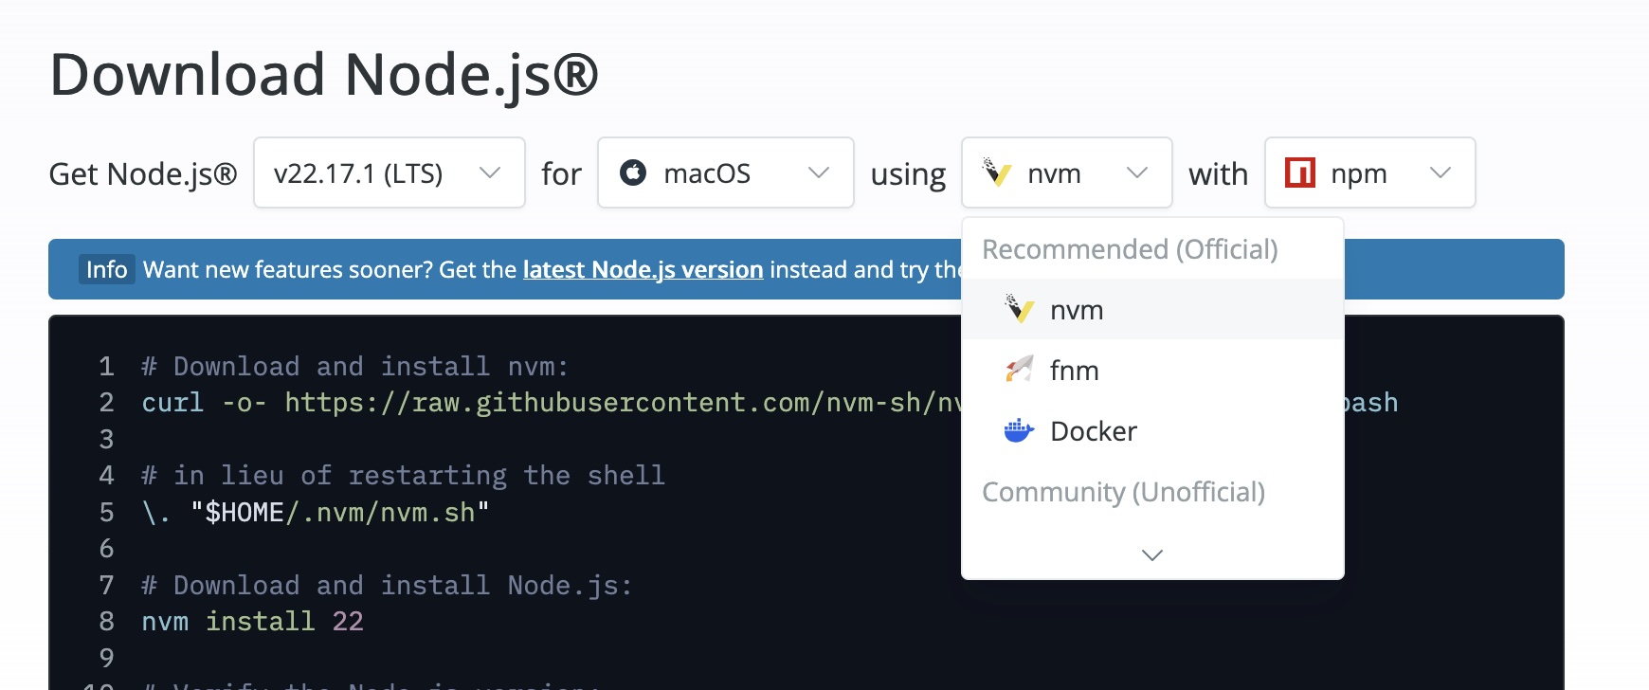Click the 'nvm install 22' code line
The width and height of the screenshot is (1649, 690).
252,621
